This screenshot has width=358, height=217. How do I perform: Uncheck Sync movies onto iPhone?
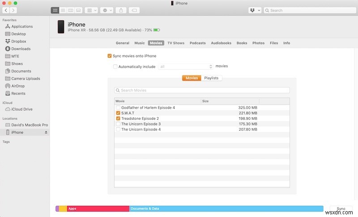pyautogui.click(x=110, y=56)
